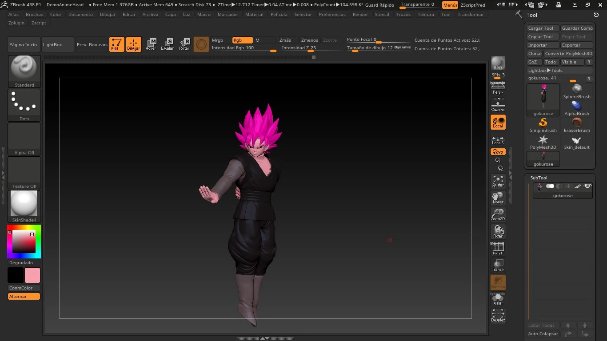607x341 pixels.
Task: Select the Dibujar draw mode button
Action: coord(133,44)
